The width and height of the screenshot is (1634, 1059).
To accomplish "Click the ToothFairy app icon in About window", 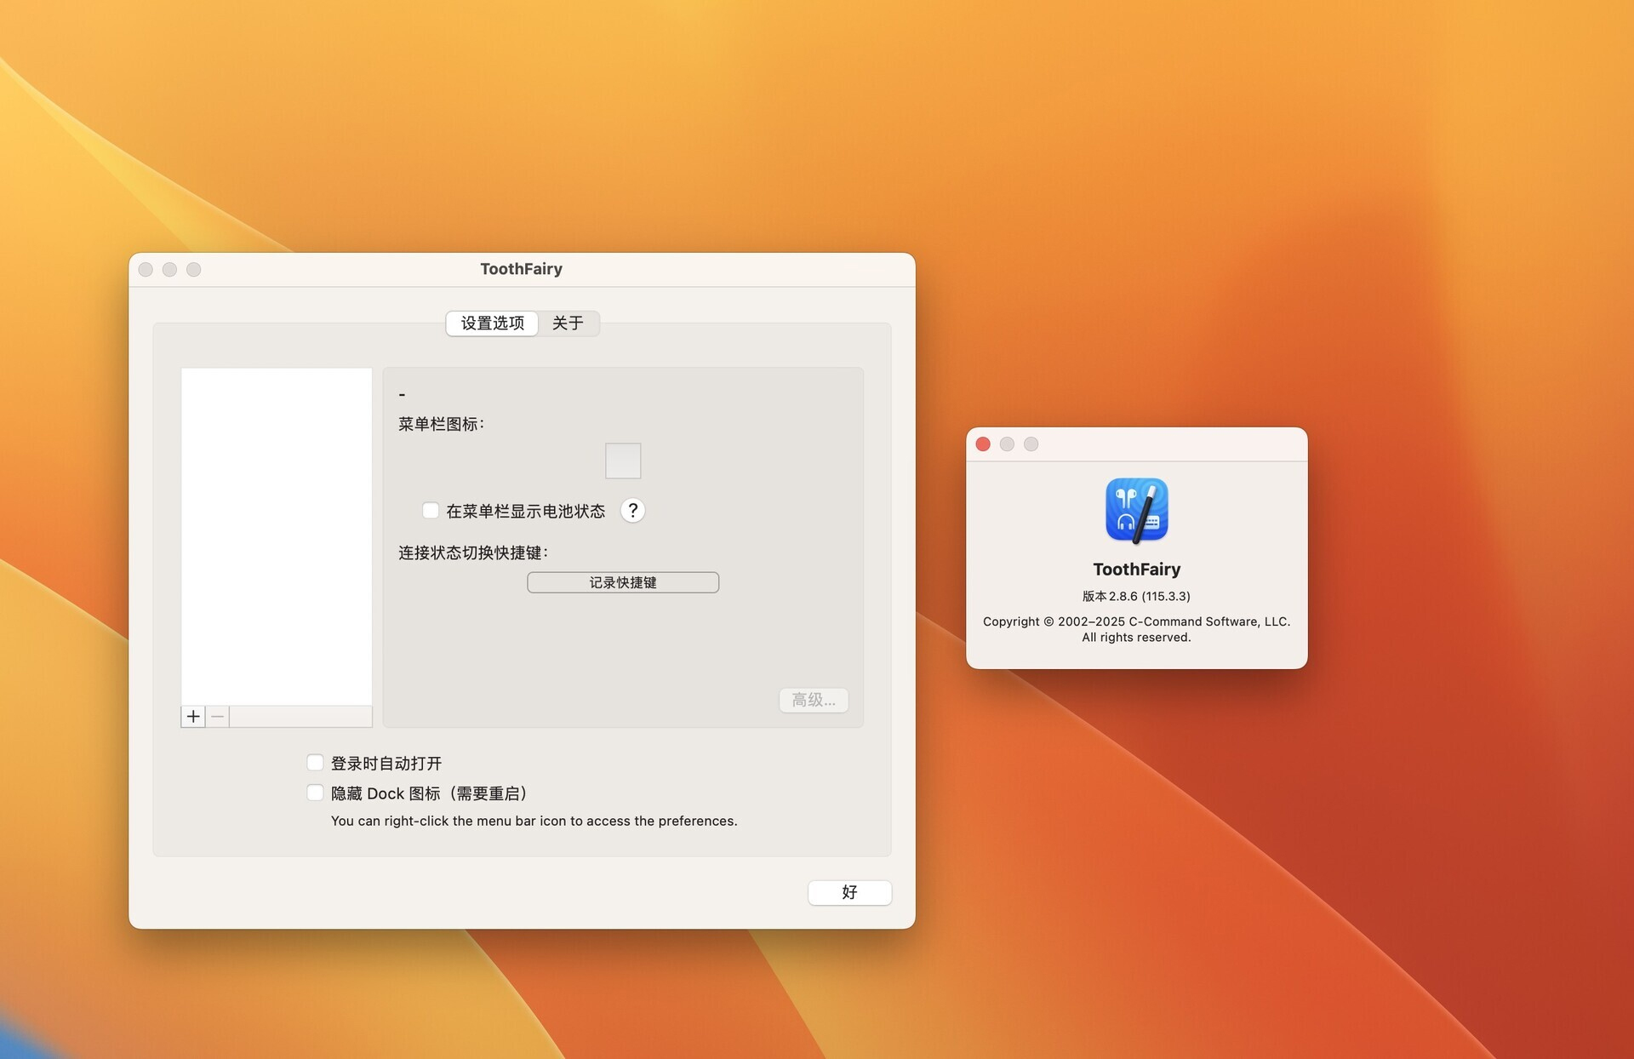I will pos(1137,509).
